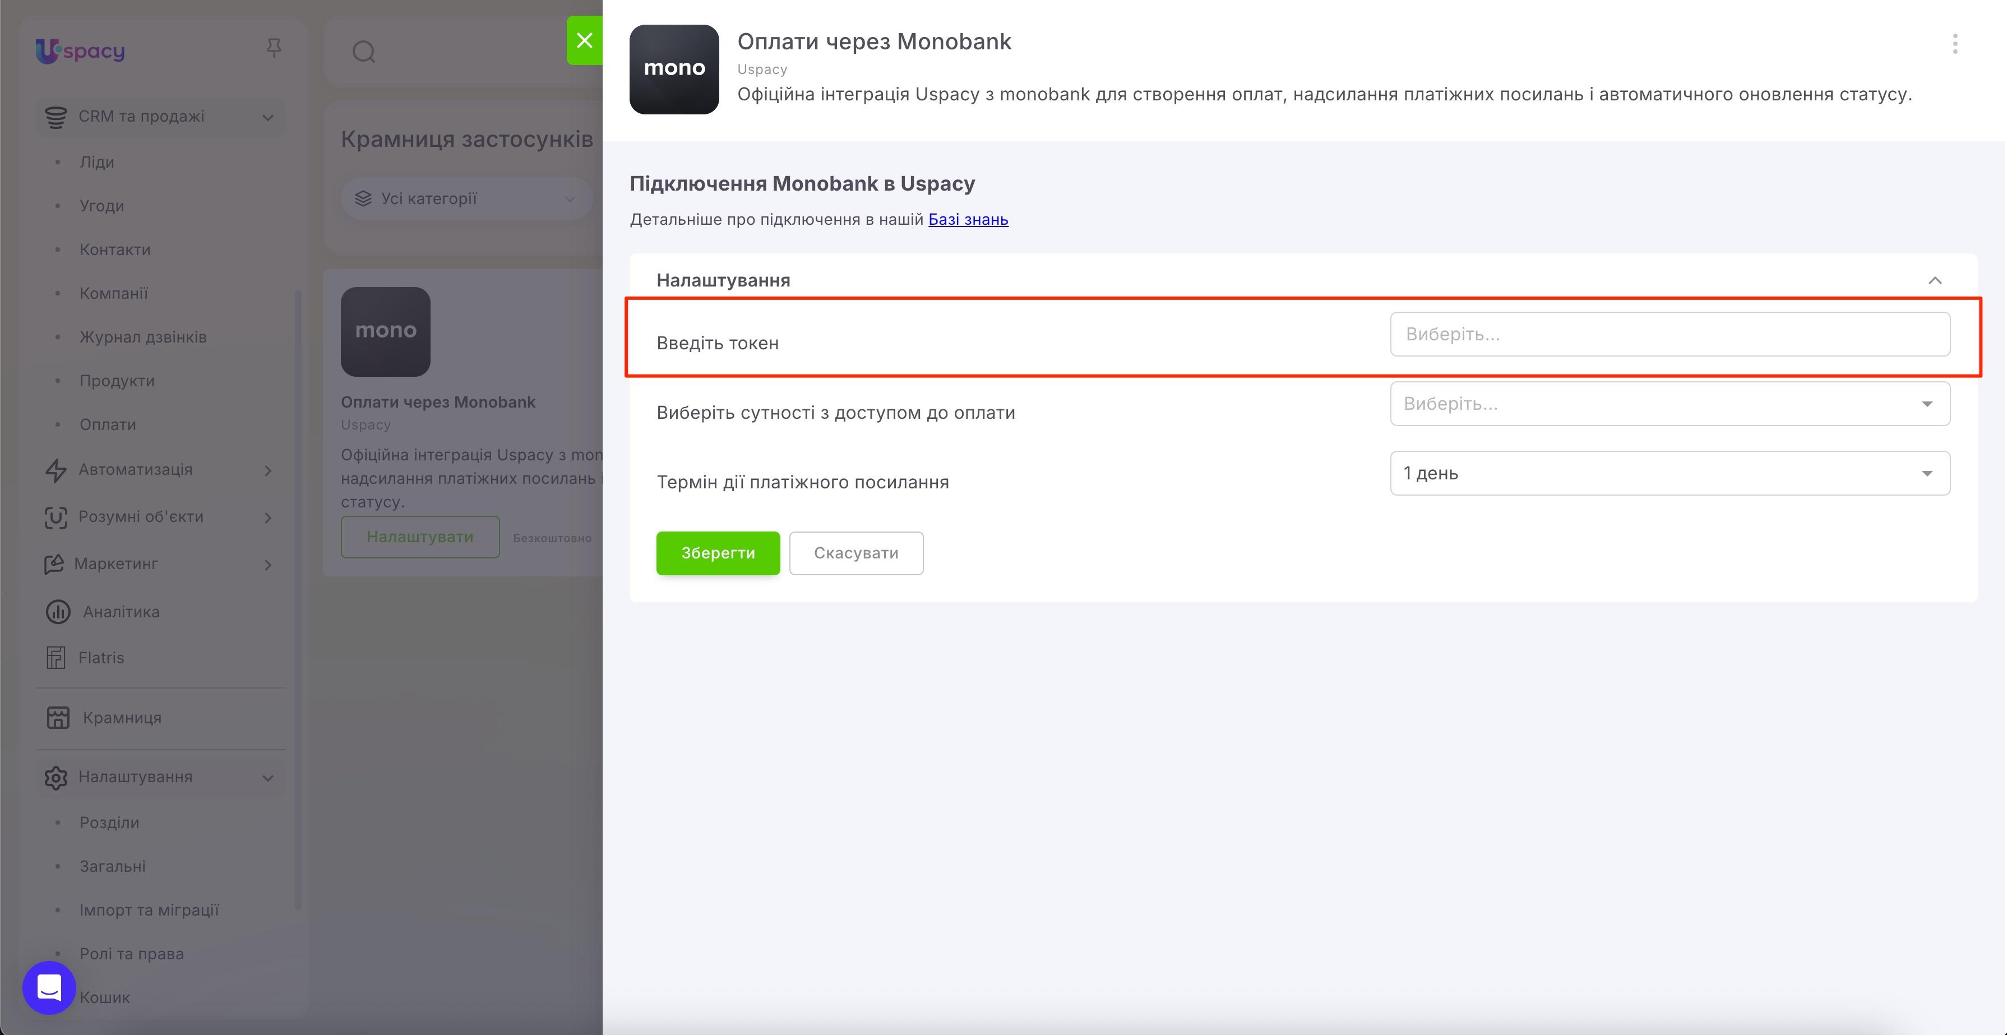The width and height of the screenshot is (2007, 1035).
Task: Click the Оплати через Monobank card title
Action: click(438, 402)
